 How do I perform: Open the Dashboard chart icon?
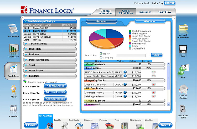point(14,49)
